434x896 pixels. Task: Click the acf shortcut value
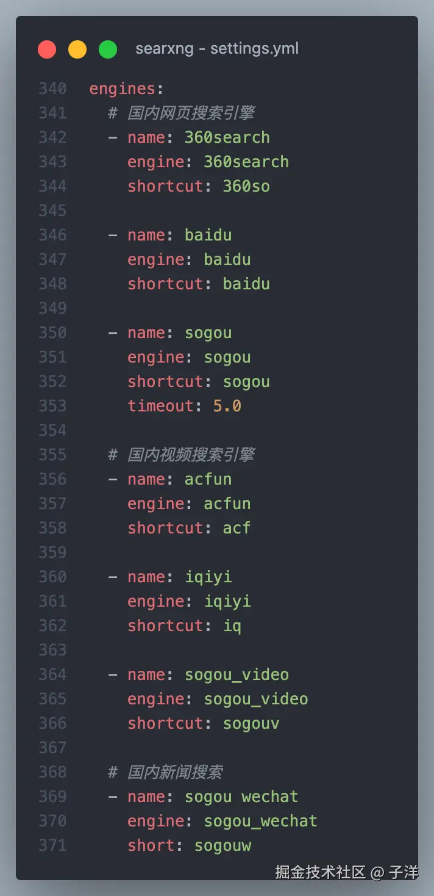(237, 528)
